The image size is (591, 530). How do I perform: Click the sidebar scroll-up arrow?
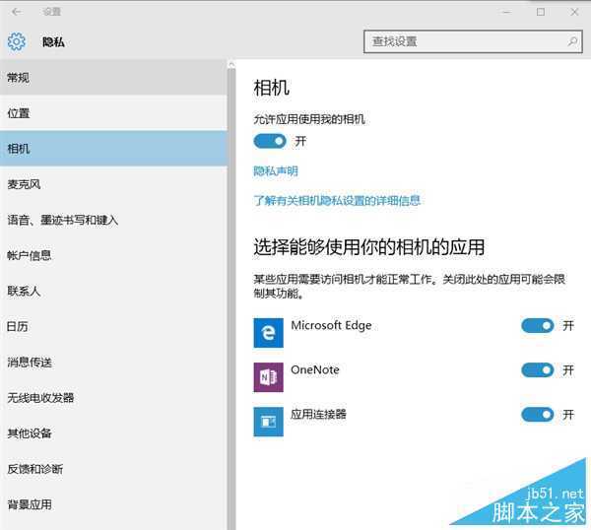coord(231,64)
